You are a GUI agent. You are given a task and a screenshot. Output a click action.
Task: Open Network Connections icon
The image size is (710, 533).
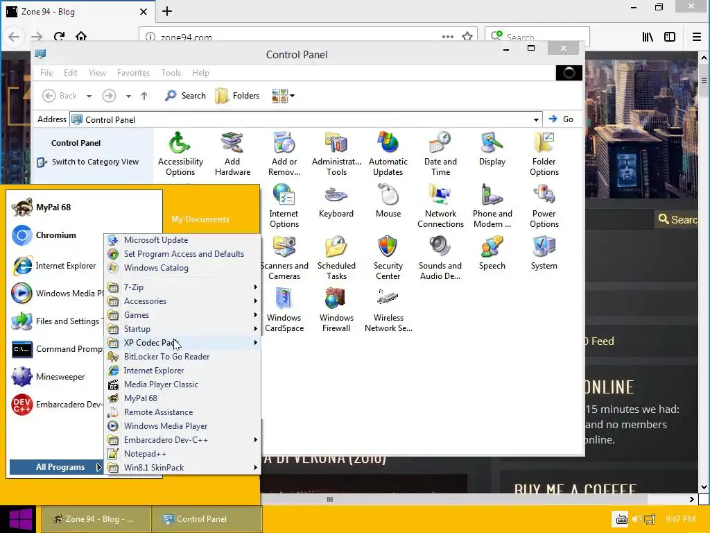click(440, 206)
